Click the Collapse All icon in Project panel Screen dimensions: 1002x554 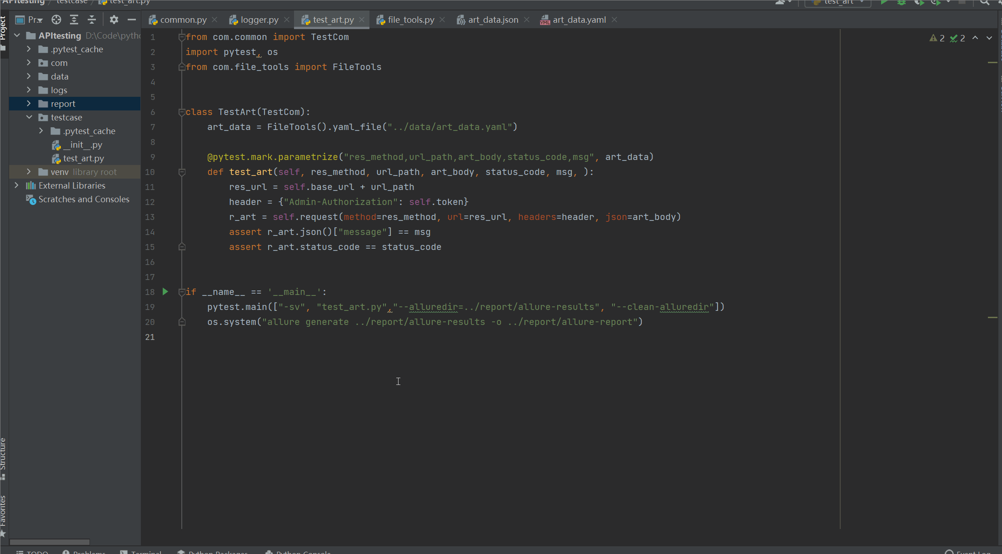pos(92,20)
